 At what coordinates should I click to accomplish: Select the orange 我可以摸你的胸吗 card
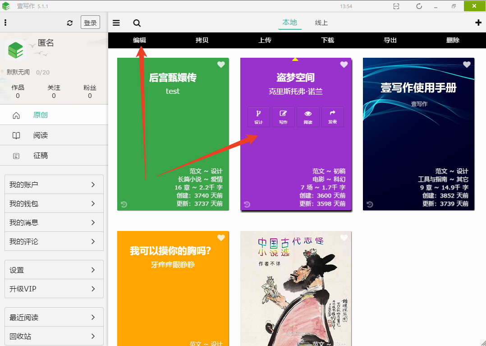point(173,288)
